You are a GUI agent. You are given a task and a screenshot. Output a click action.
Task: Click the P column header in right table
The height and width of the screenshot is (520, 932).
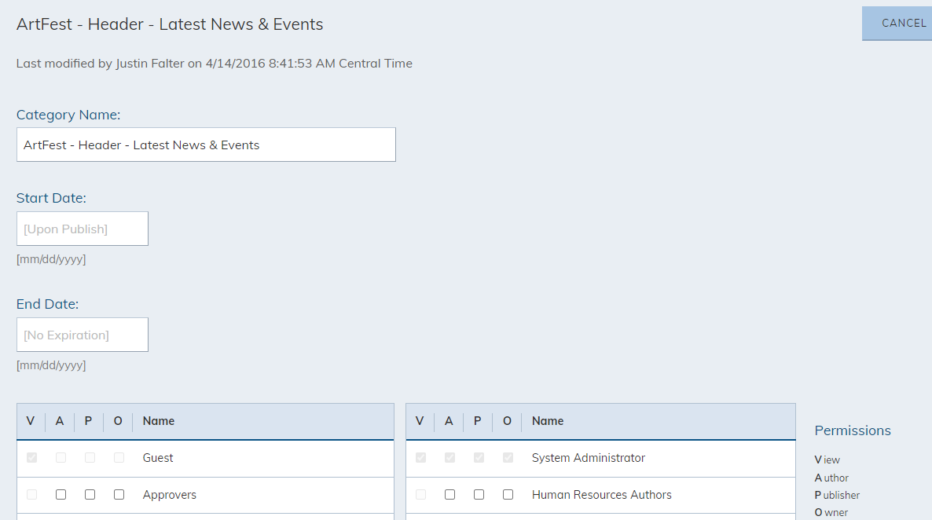477,421
